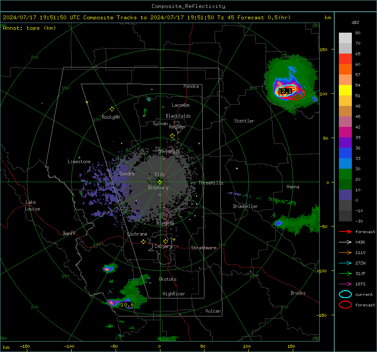Click the dBZ legend heading
The width and height of the screenshot is (377, 352).
click(355, 22)
